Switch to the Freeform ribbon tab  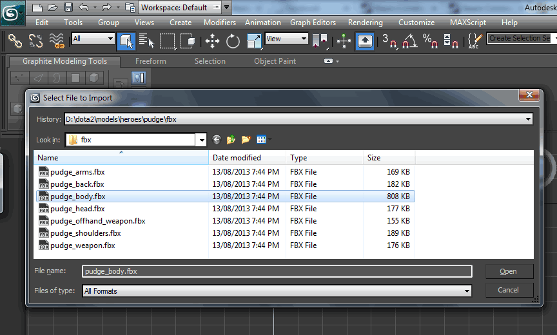(x=151, y=61)
